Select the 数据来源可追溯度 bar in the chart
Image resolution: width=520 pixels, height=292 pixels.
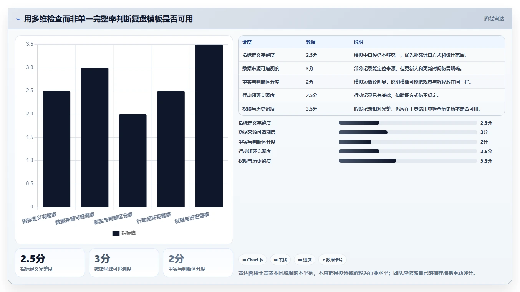[x=94, y=137]
